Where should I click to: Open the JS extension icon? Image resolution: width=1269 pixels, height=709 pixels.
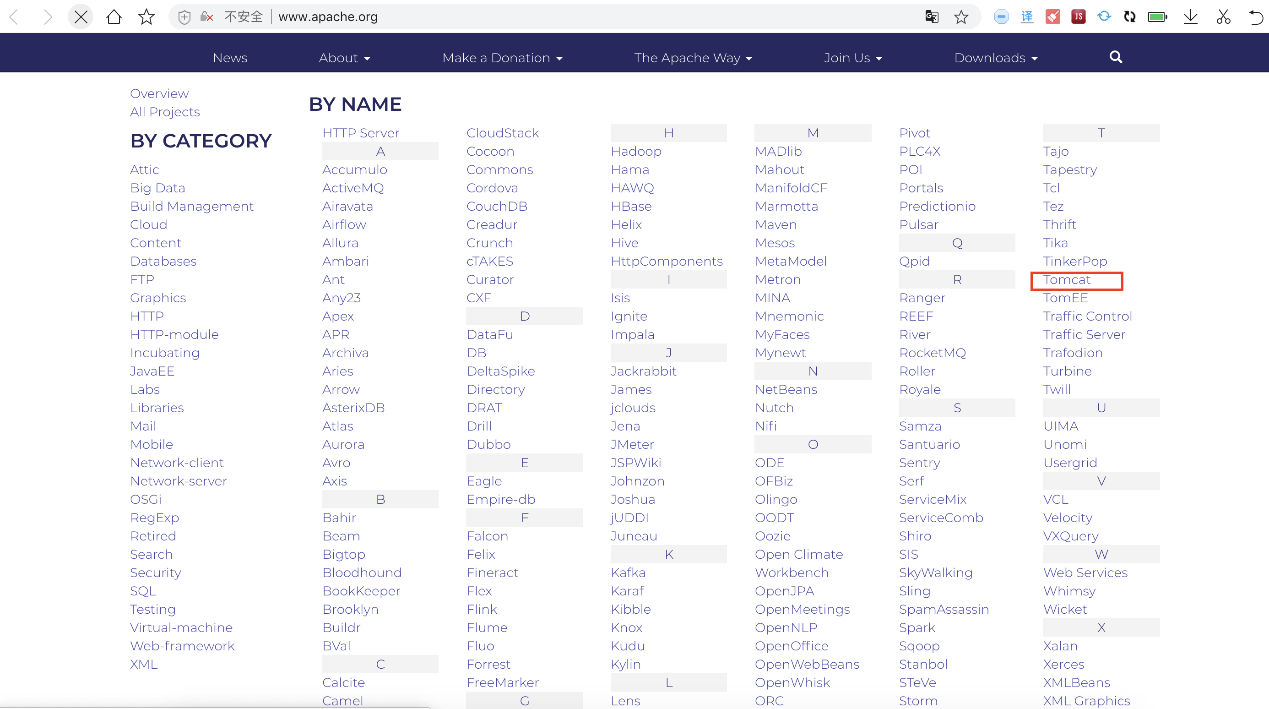tap(1079, 17)
